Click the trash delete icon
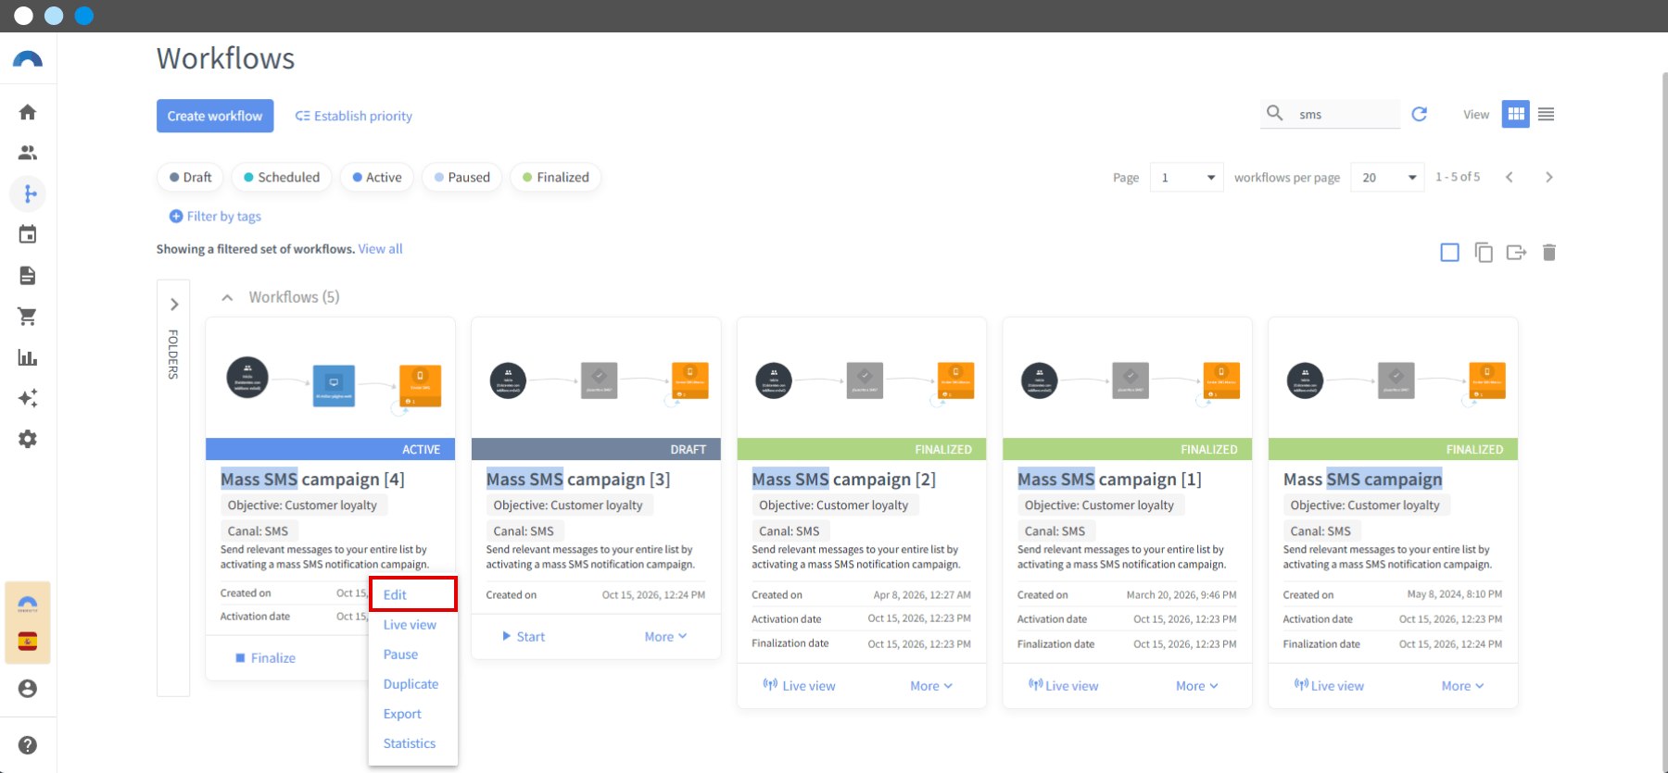 (x=1548, y=252)
